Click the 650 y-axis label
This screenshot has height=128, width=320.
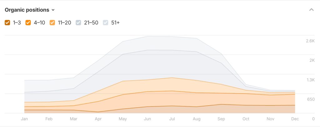click(x=310, y=99)
